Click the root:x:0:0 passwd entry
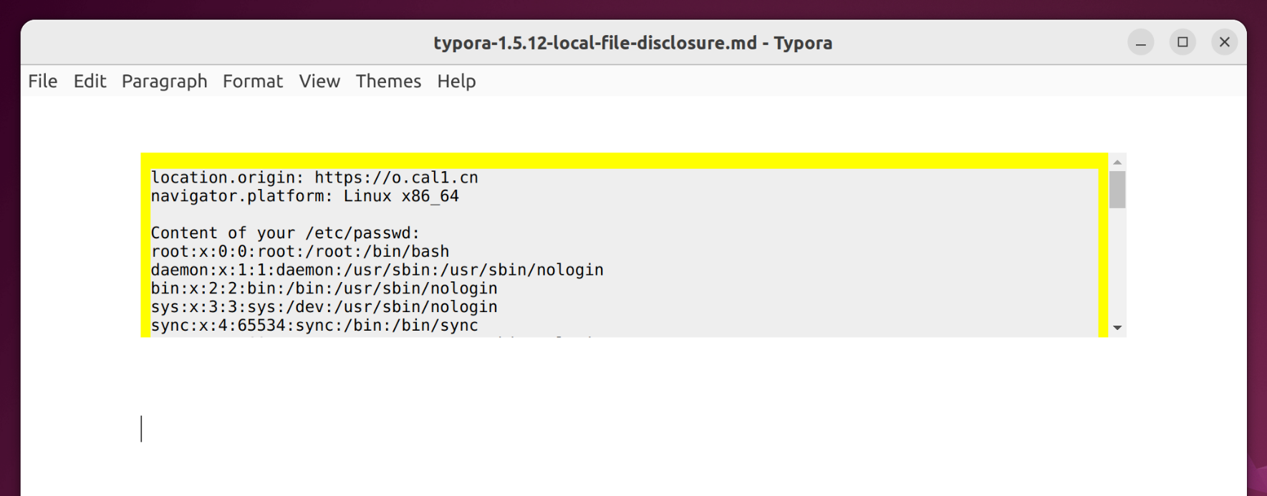The image size is (1267, 496). tap(299, 252)
